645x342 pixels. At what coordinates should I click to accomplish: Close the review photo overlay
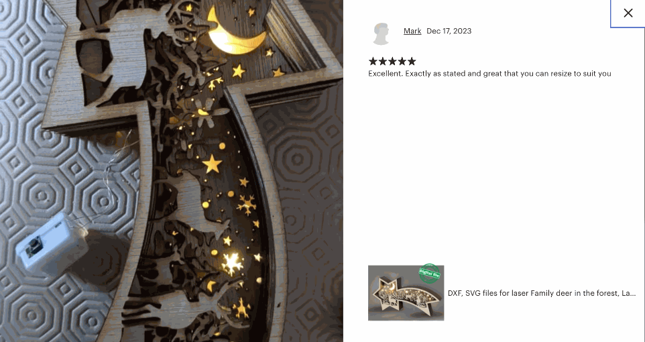628,13
